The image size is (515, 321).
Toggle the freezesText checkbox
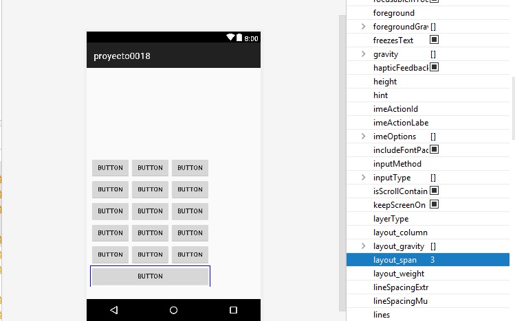tap(434, 40)
